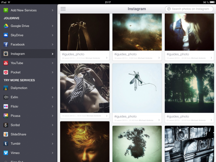Open the Flickr dots icon
Viewport: 216px width, 162px height.
tap(6, 107)
